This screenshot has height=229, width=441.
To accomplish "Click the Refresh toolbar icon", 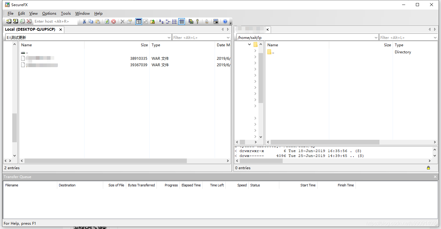I will click(x=107, y=21).
